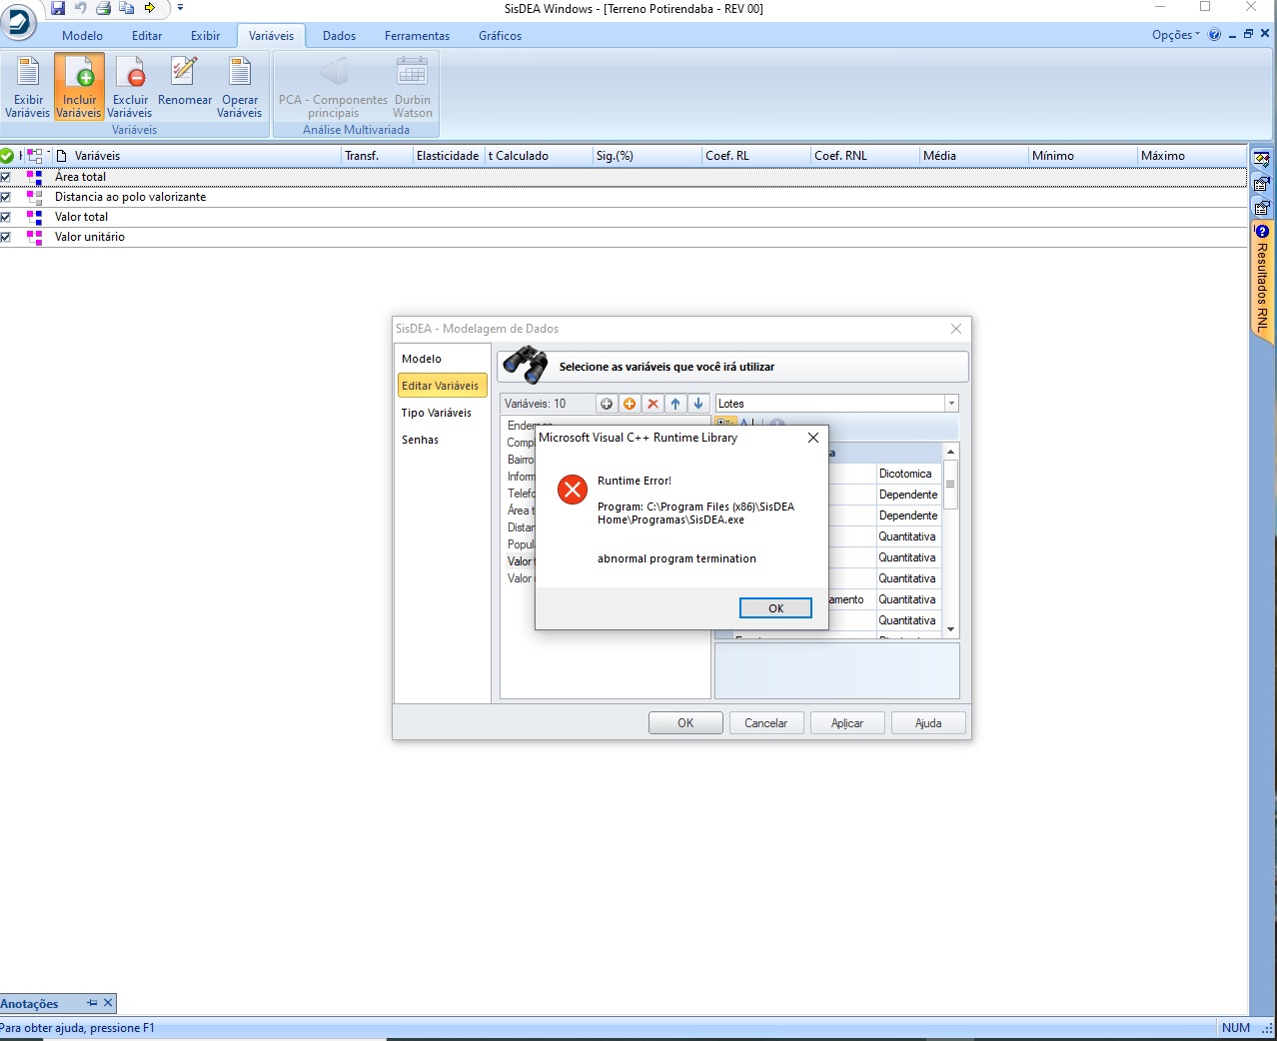1277x1041 pixels.
Task: Click the variable type icon in grid header
Action: (x=35, y=156)
